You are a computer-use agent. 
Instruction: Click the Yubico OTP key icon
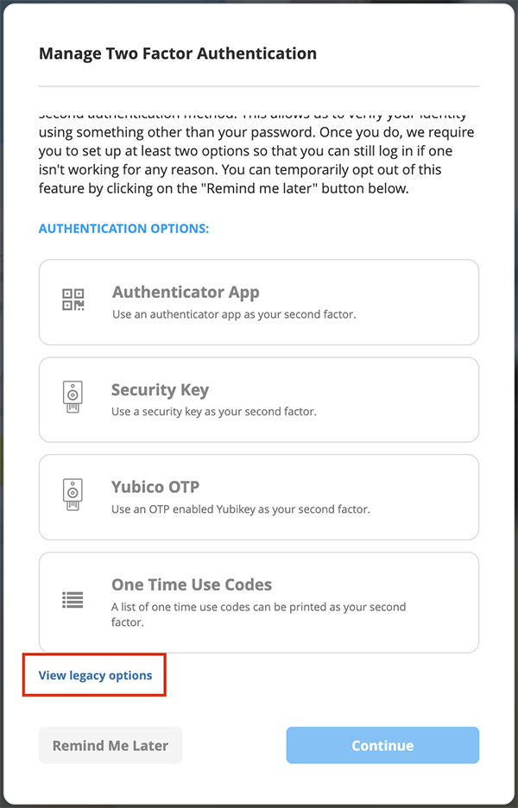[x=73, y=495]
